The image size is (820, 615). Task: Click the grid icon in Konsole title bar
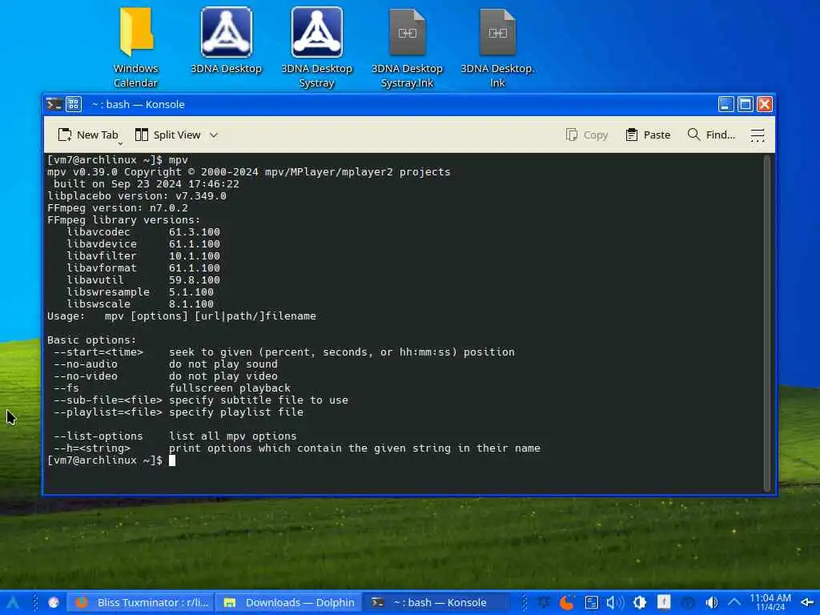74,104
